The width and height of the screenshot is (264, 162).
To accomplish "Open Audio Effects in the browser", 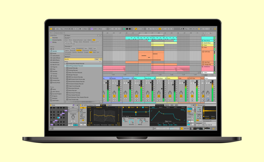I will coord(56,58).
